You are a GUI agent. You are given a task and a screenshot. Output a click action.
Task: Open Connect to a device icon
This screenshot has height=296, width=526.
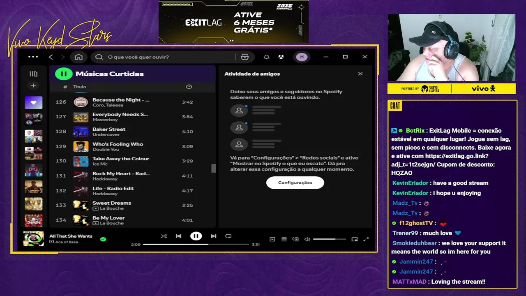point(295,239)
